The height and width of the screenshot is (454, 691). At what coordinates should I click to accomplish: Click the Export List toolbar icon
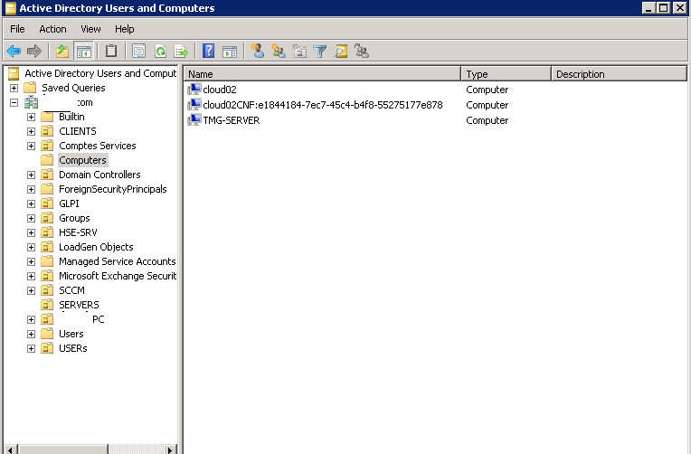[x=181, y=52]
